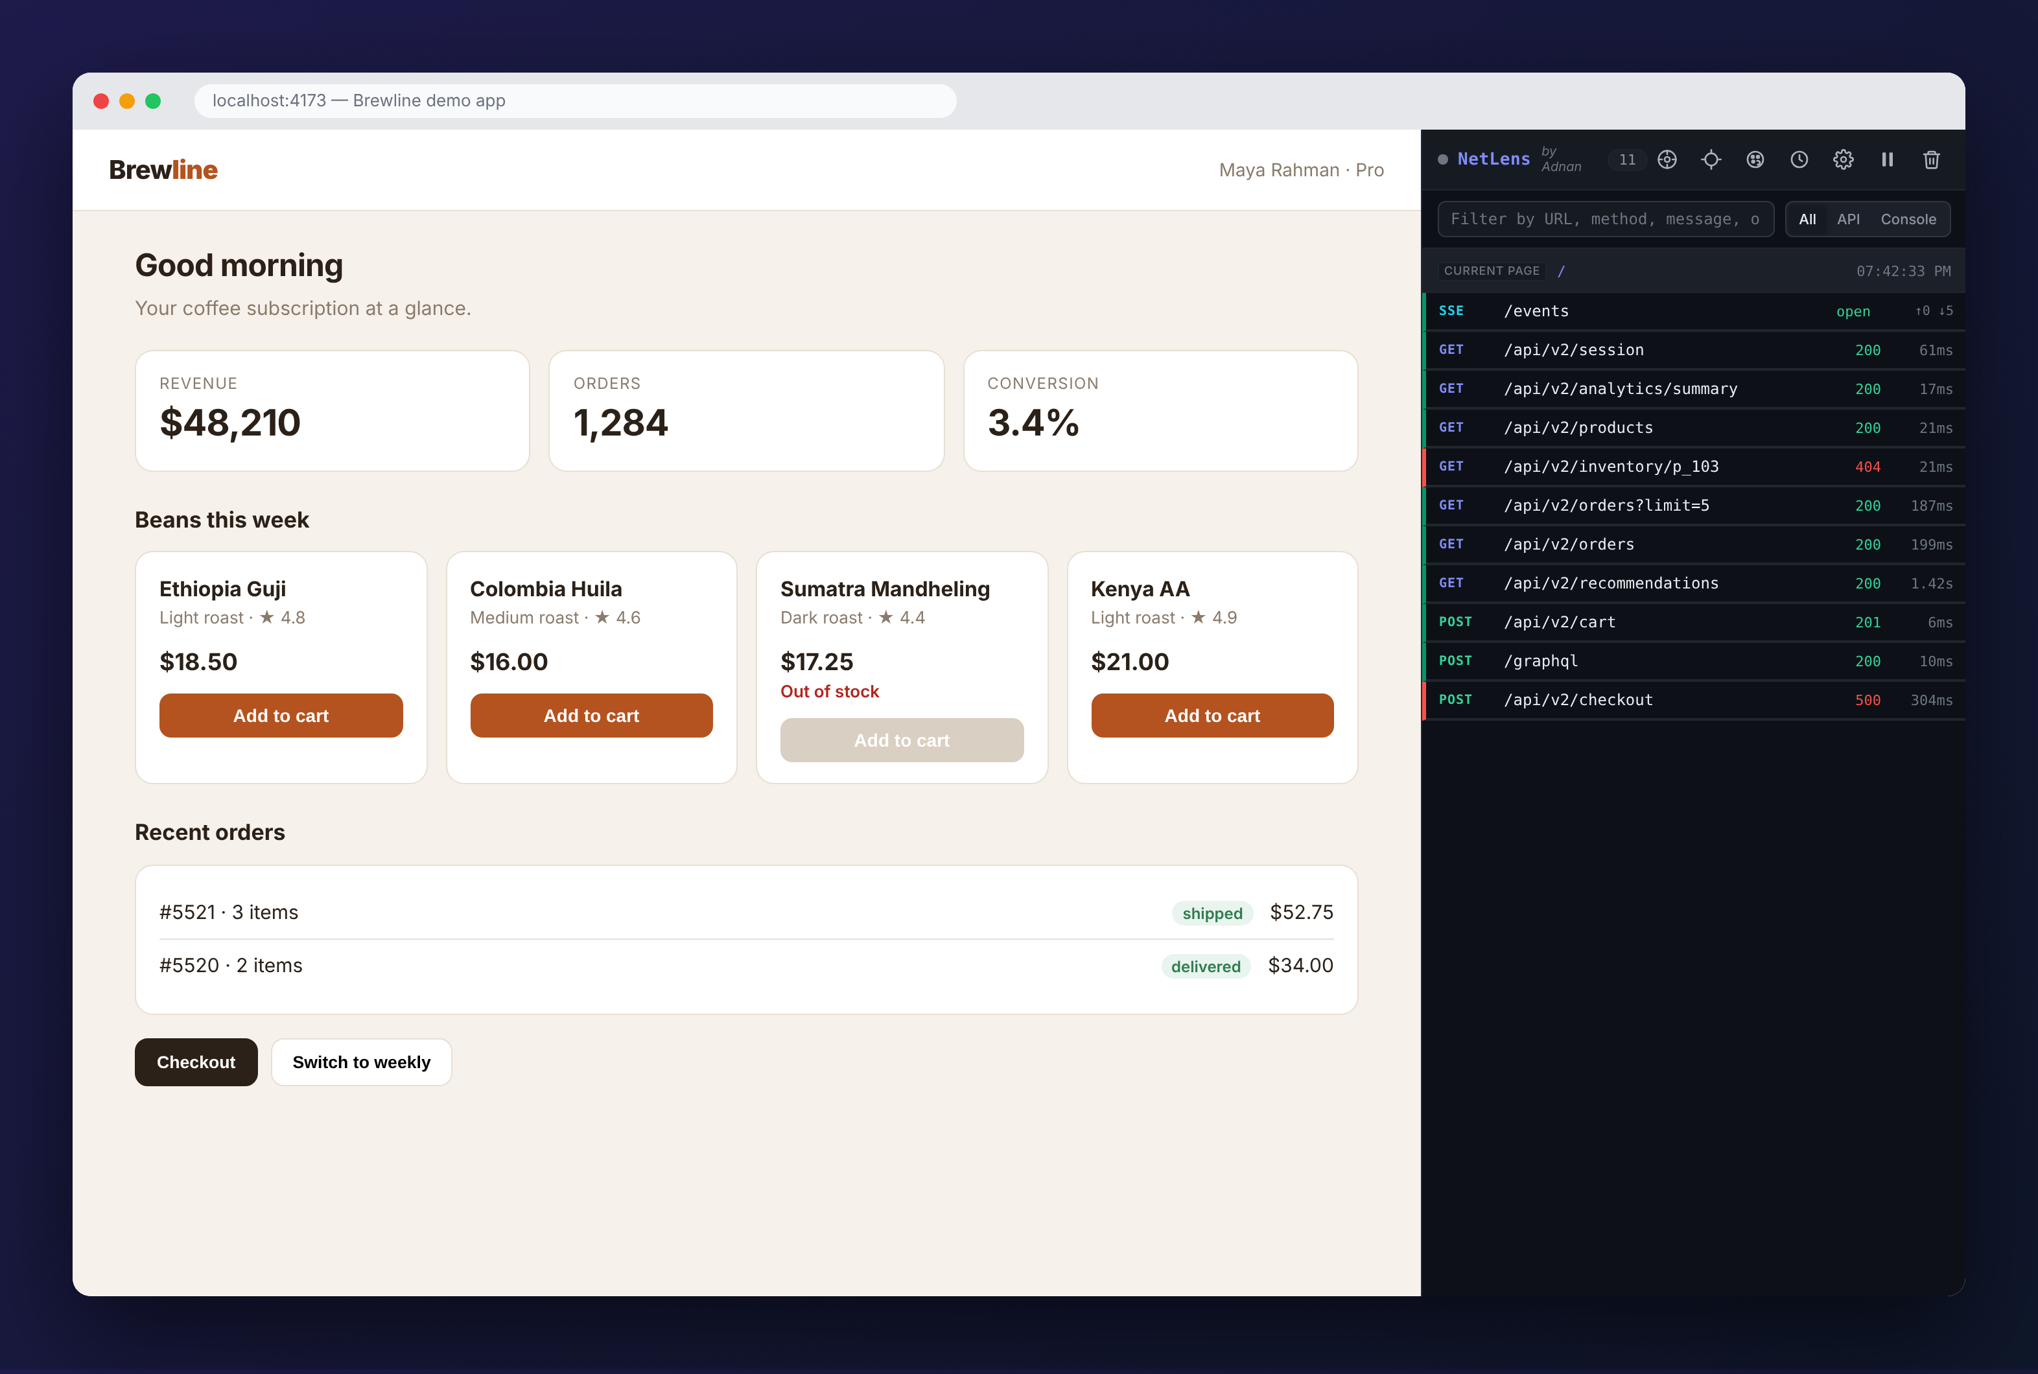Open NetLens settings gear
The image size is (2038, 1374).
(x=1843, y=159)
